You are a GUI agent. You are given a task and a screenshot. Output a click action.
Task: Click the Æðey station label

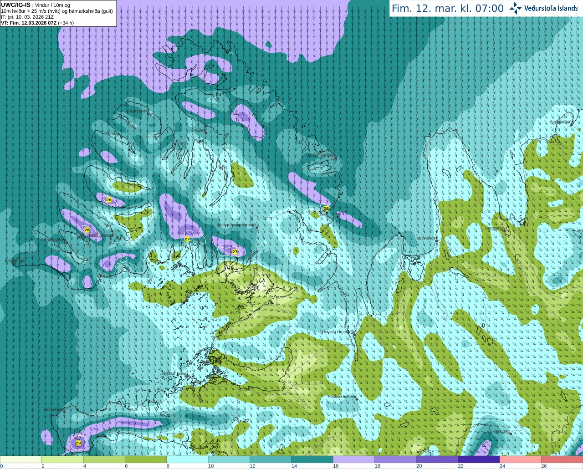pos(199,130)
